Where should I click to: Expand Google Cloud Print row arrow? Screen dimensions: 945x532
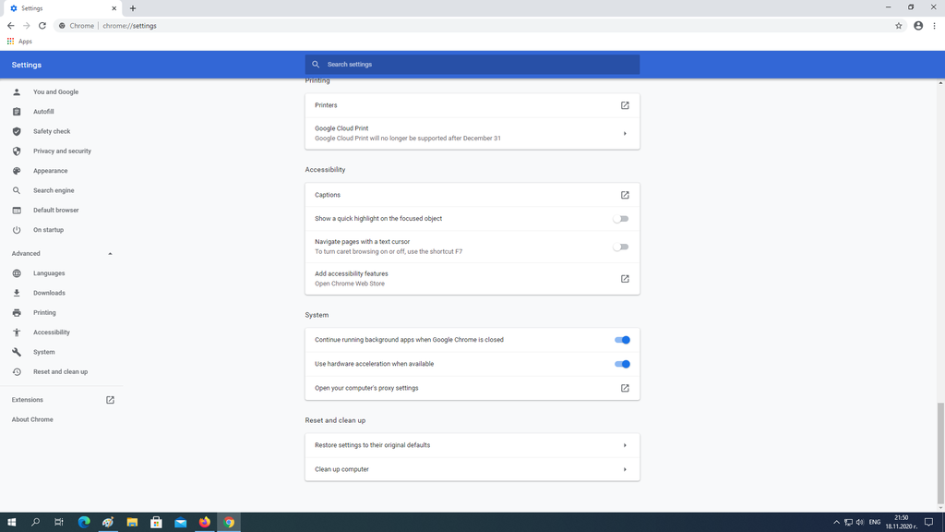pyautogui.click(x=625, y=133)
